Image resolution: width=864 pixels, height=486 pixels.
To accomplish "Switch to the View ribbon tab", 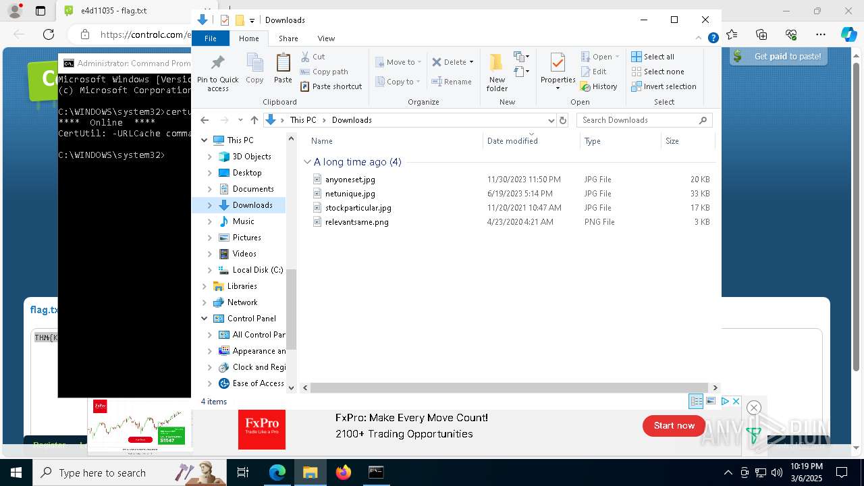I will point(326,38).
